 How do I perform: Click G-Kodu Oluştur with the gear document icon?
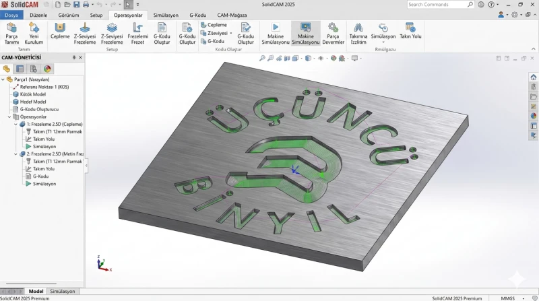pyautogui.click(x=187, y=33)
